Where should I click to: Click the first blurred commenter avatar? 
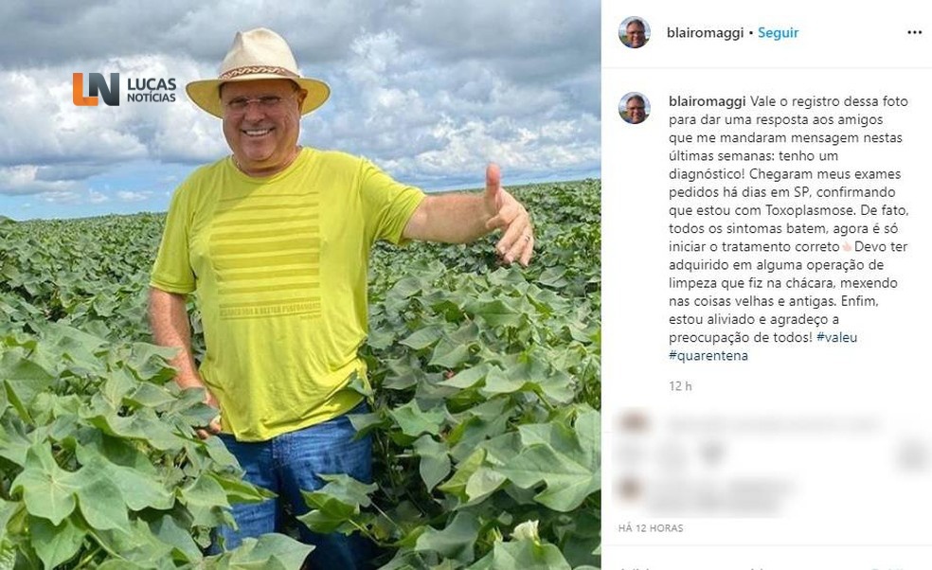(633, 422)
